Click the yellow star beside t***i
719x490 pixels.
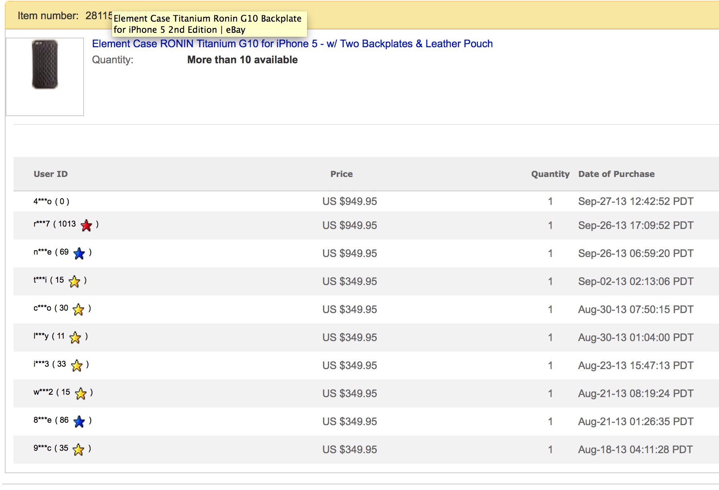click(74, 281)
